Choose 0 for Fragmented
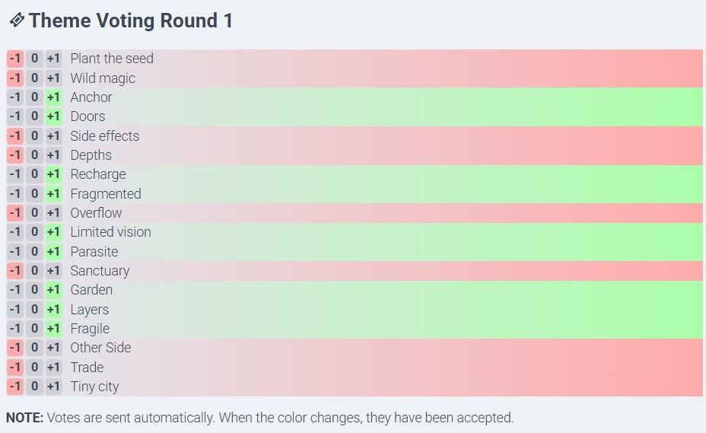 34,193
